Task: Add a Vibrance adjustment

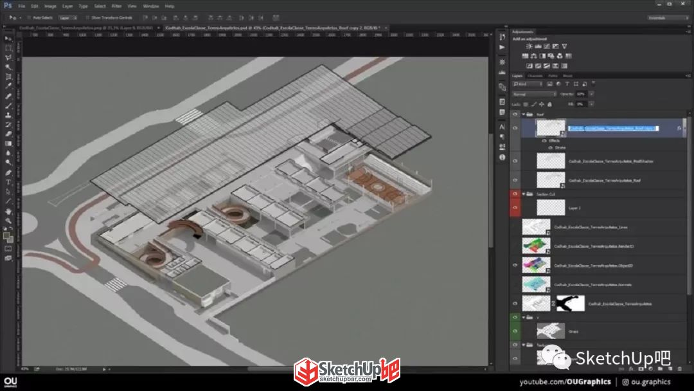Action: (564, 46)
